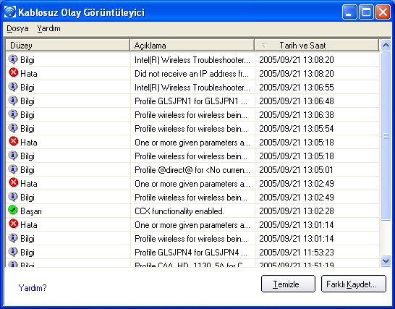Image resolution: width=395 pixels, height=309 pixels.
Task: Sort list by Düzey column header
Action: pyautogui.click(x=67, y=46)
